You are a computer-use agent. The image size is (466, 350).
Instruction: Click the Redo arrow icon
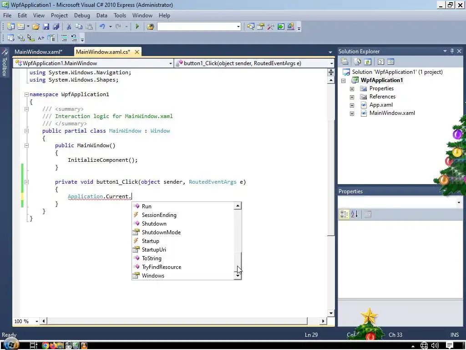click(x=118, y=26)
